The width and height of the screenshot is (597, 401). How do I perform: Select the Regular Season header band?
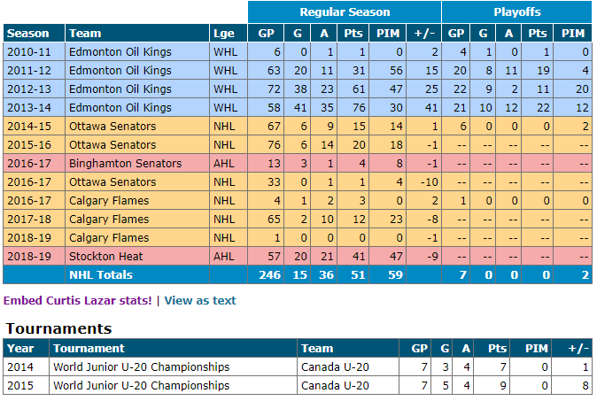(x=345, y=12)
